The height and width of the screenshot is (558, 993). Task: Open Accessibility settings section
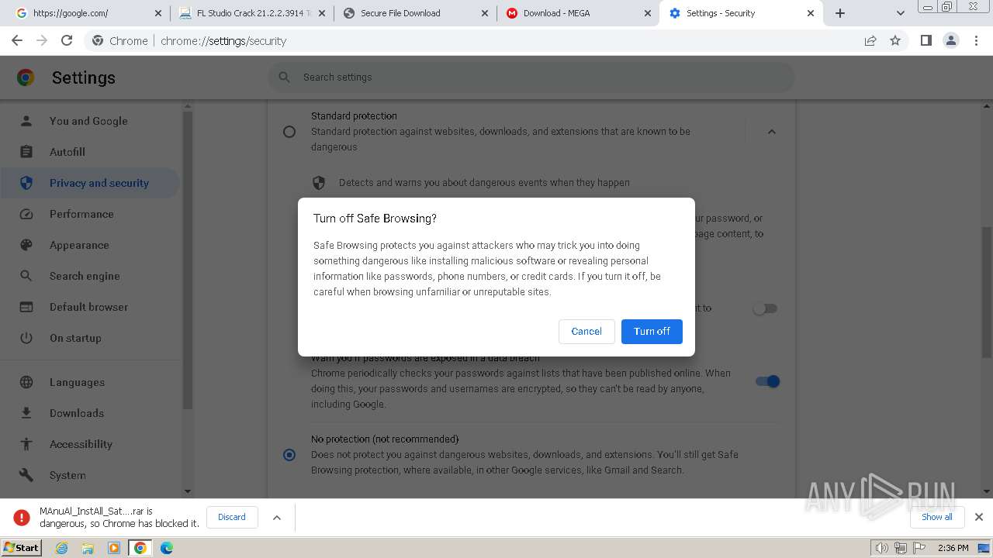pos(81,444)
